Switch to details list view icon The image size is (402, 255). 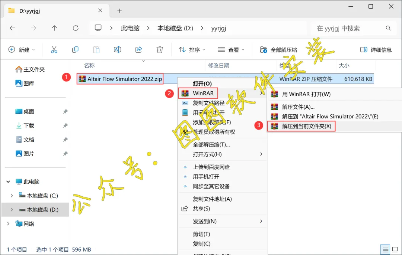(385, 250)
